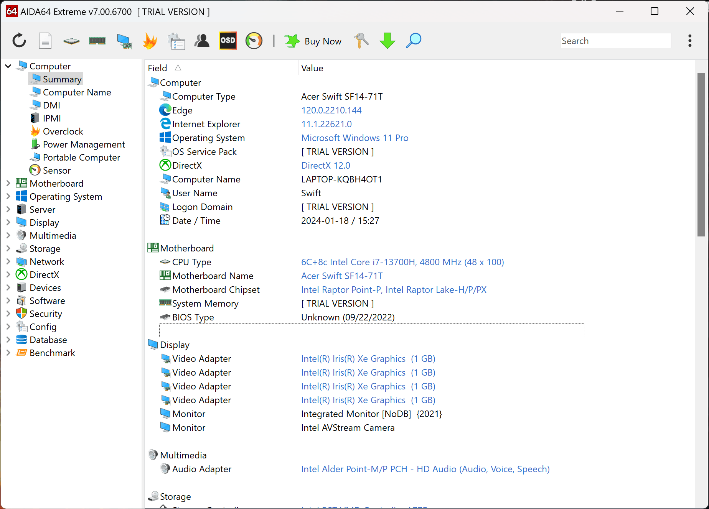
Task: Open the DirectX 12.0 link
Action: click(x=326, y=166)
